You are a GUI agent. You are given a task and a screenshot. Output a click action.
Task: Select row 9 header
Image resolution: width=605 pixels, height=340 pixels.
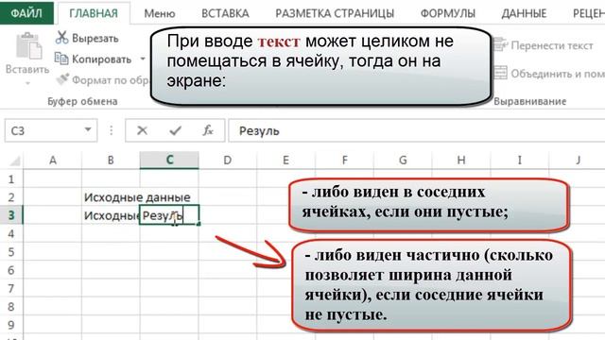point(11,325)
